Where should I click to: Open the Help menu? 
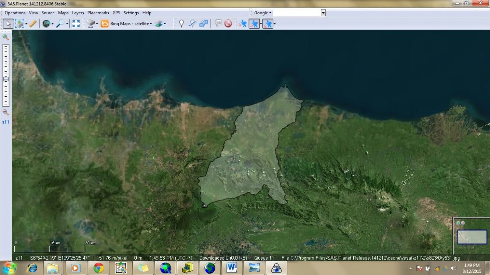(147, 13)
